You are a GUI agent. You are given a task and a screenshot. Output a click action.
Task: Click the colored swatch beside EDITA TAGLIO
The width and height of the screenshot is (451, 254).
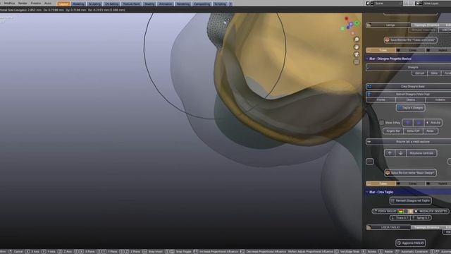400,212
